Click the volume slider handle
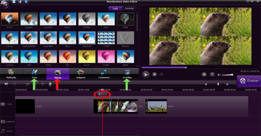The width and height of the screenshot is (261, 136). (x=232, y=75)
